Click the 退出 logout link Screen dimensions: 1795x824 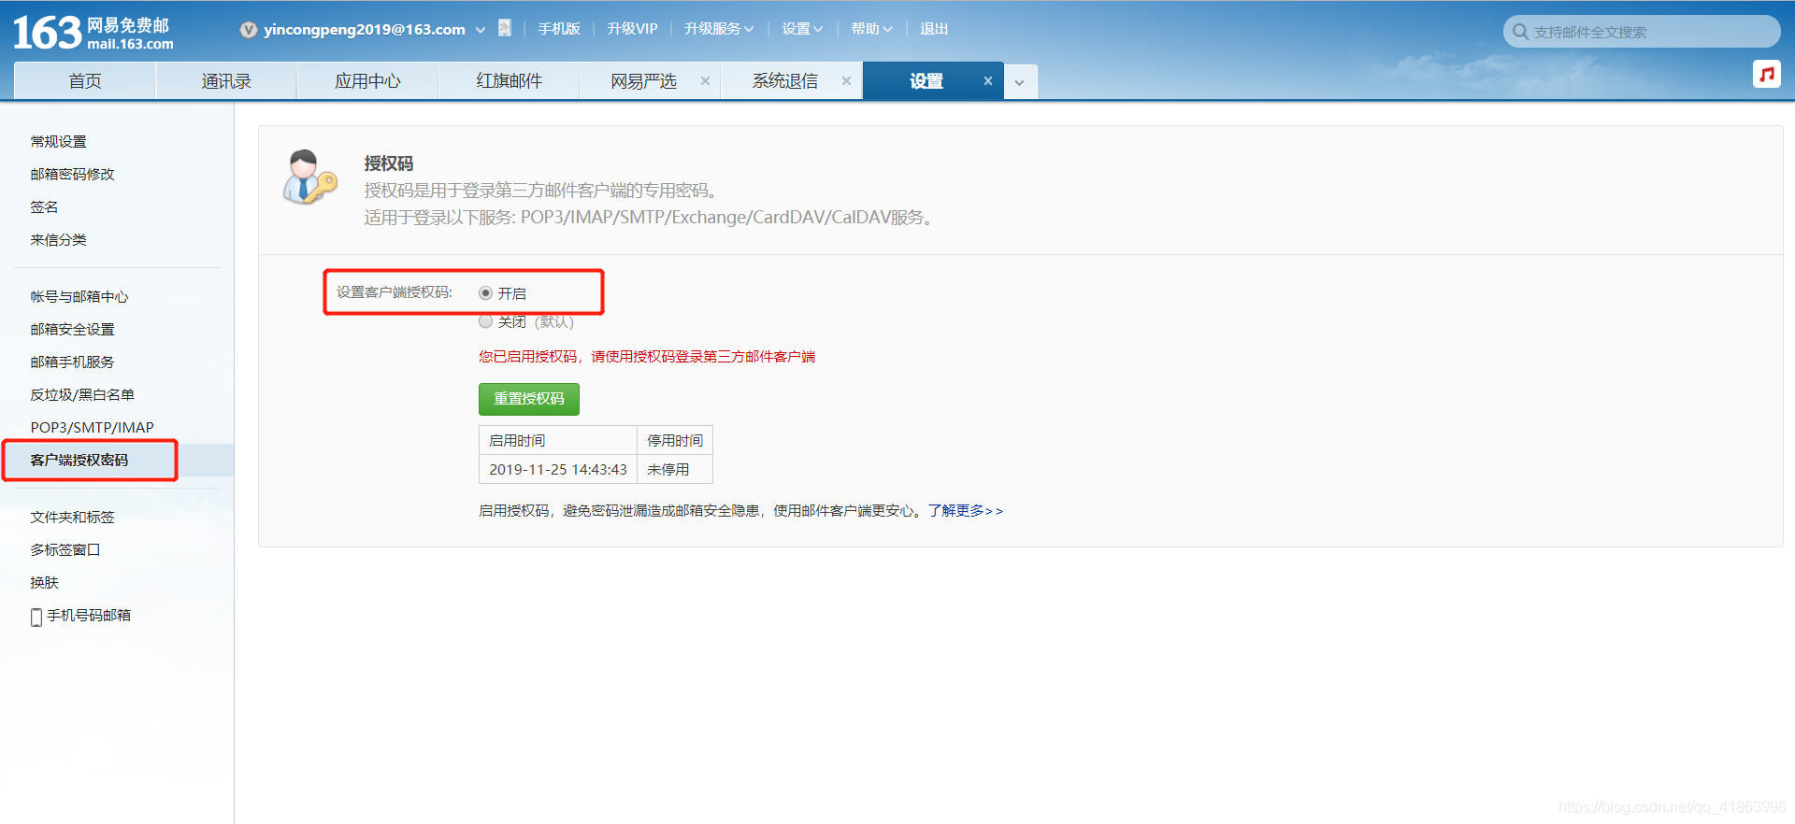934,29
